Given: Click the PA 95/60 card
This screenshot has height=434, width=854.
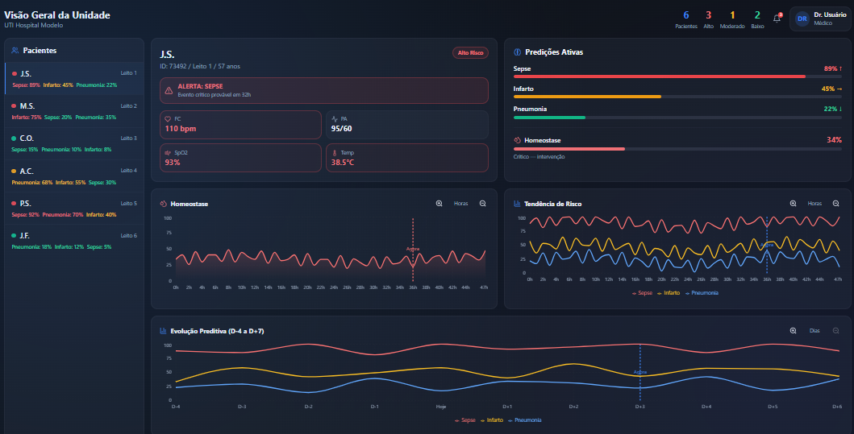Looking at the screenshot, I should pos(407,125).
